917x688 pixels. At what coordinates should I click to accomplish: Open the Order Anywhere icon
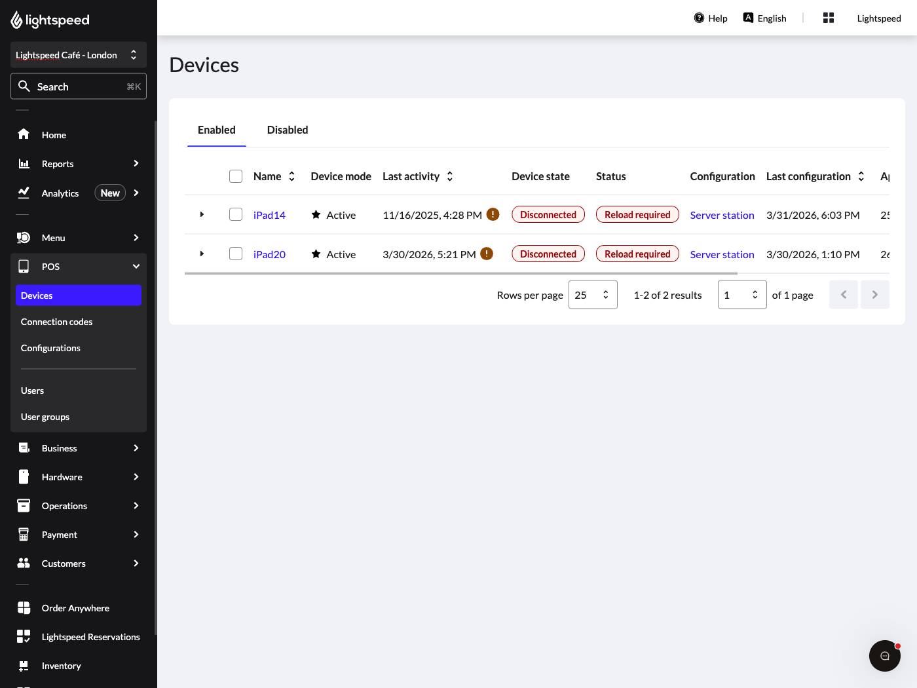coord(24,607)
